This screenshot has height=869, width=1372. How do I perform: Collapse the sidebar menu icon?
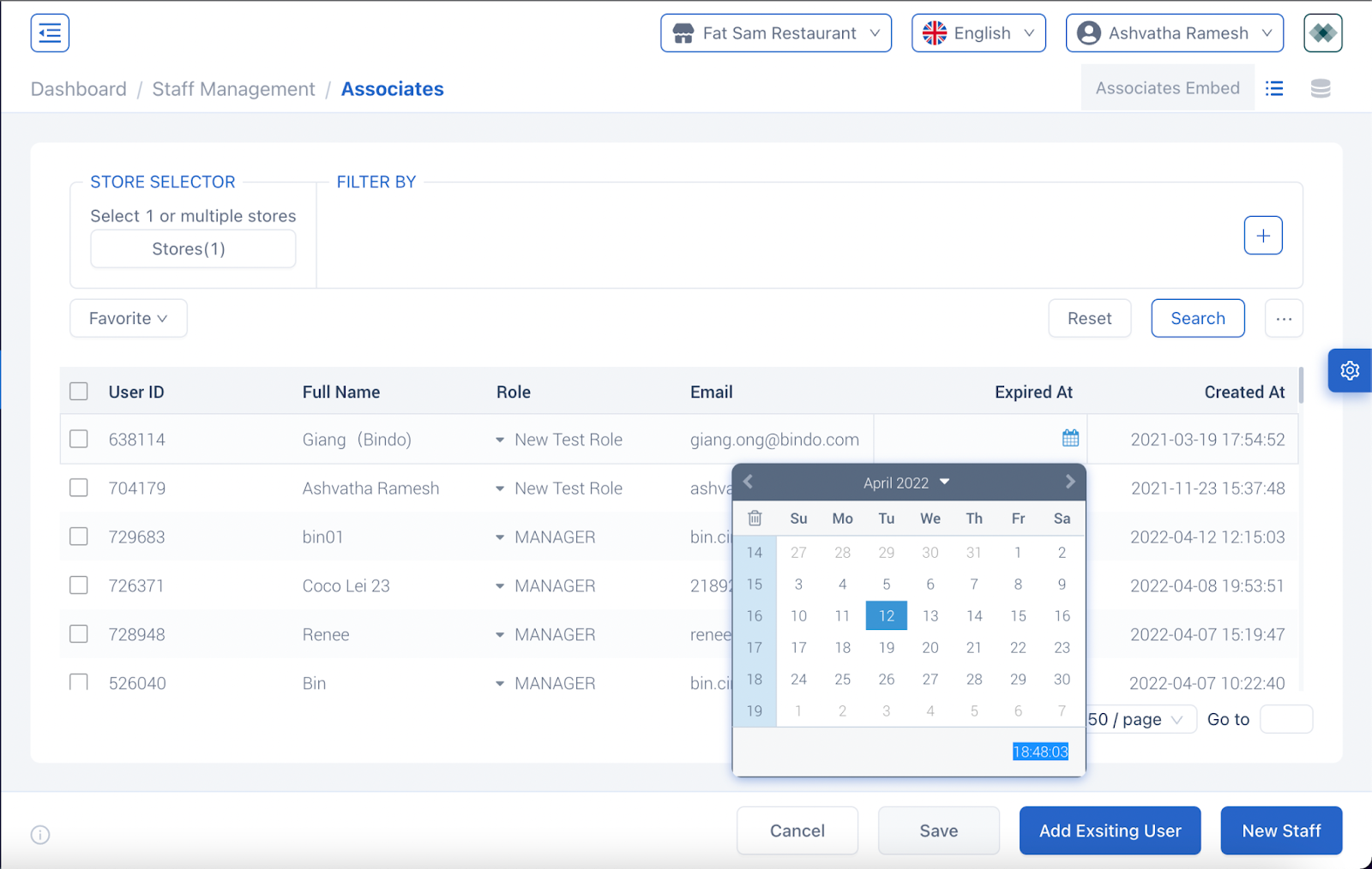(x=50, y=33)
